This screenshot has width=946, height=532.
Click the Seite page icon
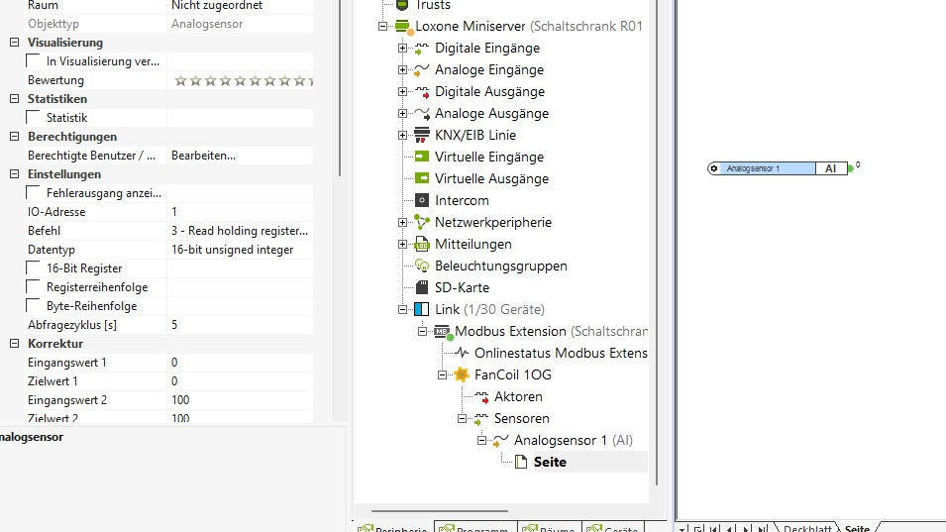click(521, 462)
